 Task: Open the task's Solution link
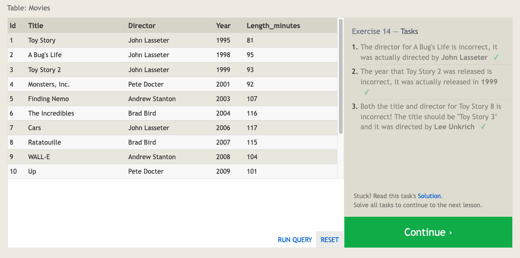pyautogui.click(x=429, y=196)
